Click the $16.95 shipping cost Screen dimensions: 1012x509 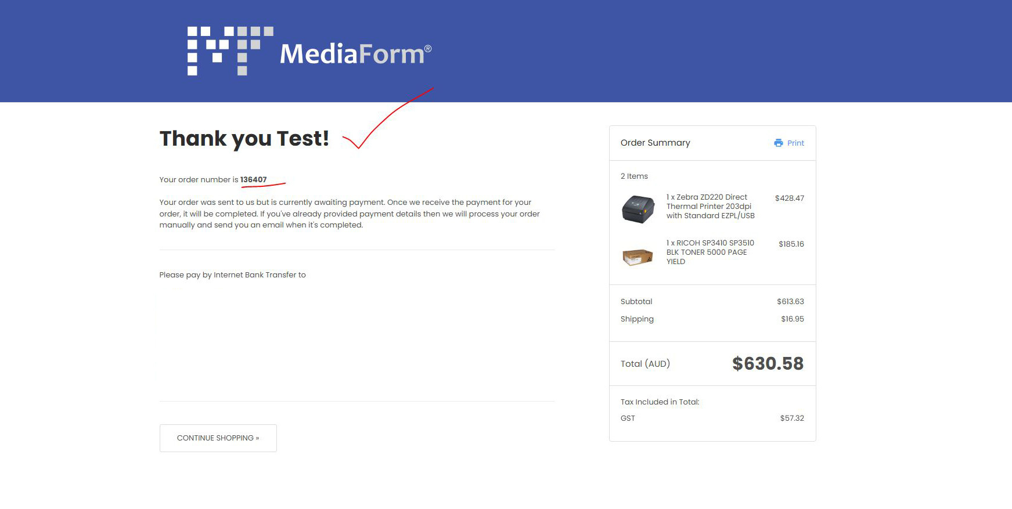(792, 319)
